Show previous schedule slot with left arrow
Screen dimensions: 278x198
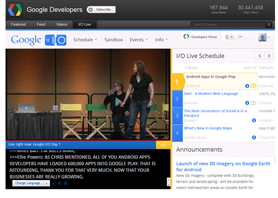tap(260, 56)
